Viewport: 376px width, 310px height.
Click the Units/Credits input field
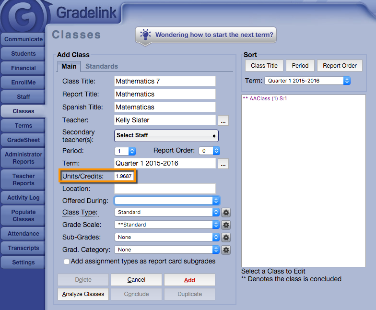pyautogui.click(x=124, y=177)
